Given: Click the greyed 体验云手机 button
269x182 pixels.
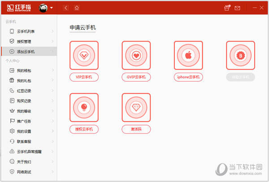Looking at the screenshot, I should pos(240,77).
